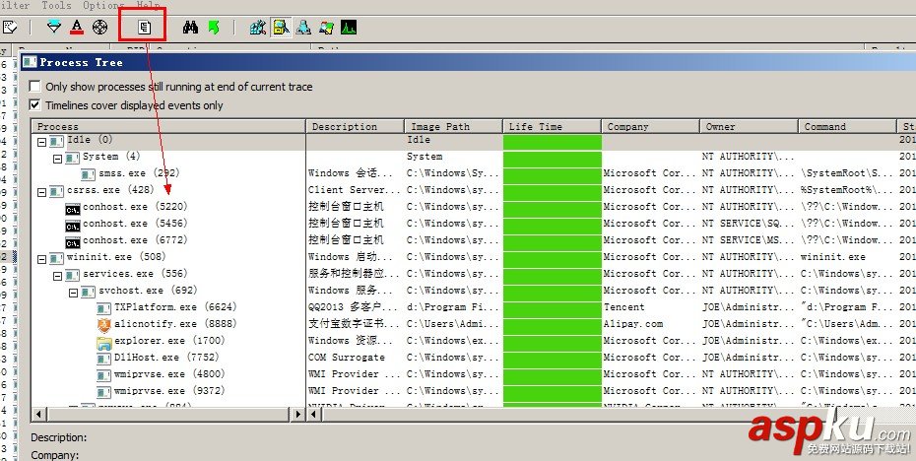This screenshot has height=461, width=916.
Task: Sort by the Process column header
Action: click(x=168, y=126)
